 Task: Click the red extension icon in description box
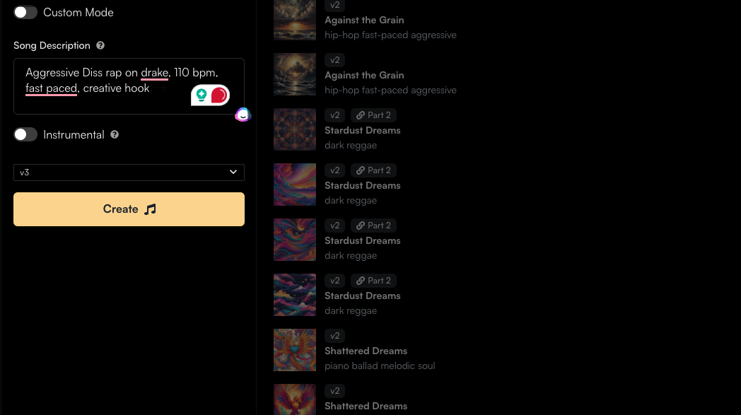click(x=218, y=95)
